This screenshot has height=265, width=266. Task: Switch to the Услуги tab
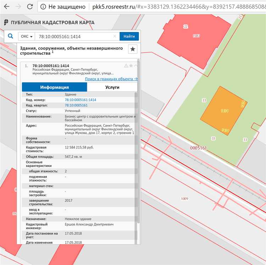pyautogui.click(x=112, y=87)
